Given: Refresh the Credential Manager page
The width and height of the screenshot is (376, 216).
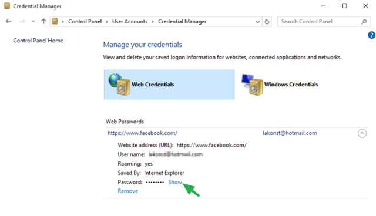Looking at the screenshot, I should coord(267,22).
